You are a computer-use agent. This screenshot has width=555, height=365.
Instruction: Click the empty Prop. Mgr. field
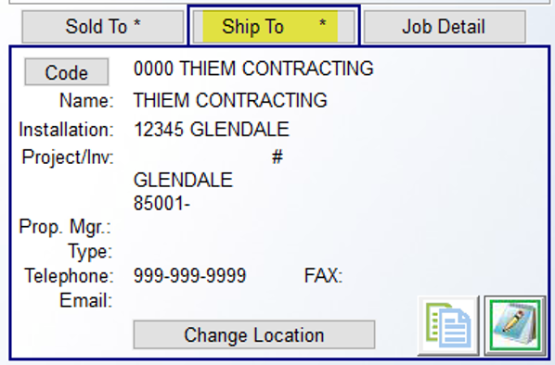point(248,226)
